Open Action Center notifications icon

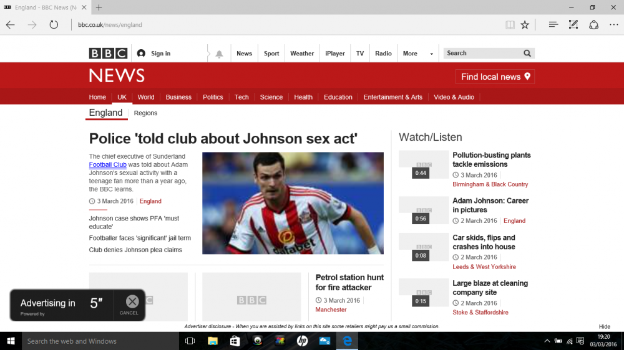click(580, 341)
